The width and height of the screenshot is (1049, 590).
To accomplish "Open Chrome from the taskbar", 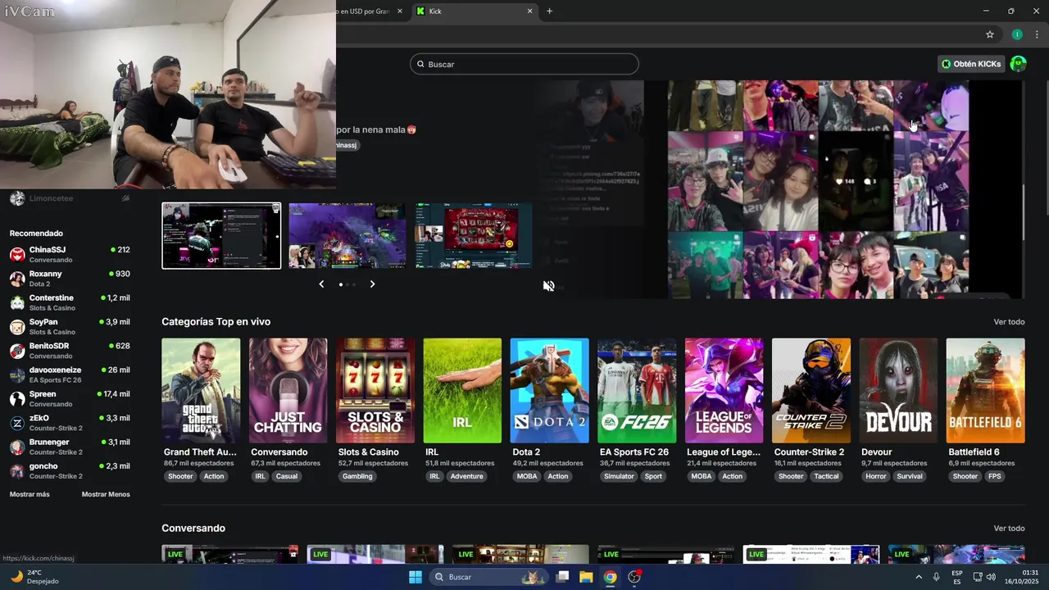I will 610,577.
